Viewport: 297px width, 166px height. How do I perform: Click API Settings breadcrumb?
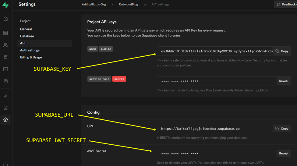(x=160, y=4)
